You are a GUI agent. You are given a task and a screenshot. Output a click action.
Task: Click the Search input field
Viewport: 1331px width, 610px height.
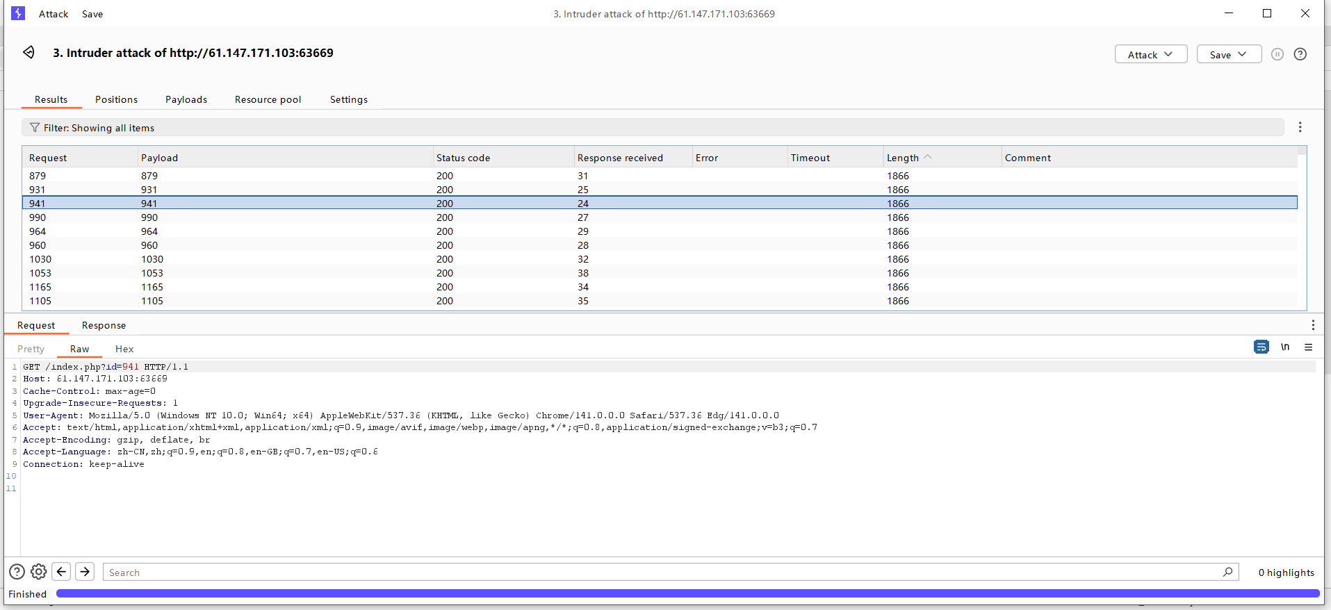tap(660, 572)
